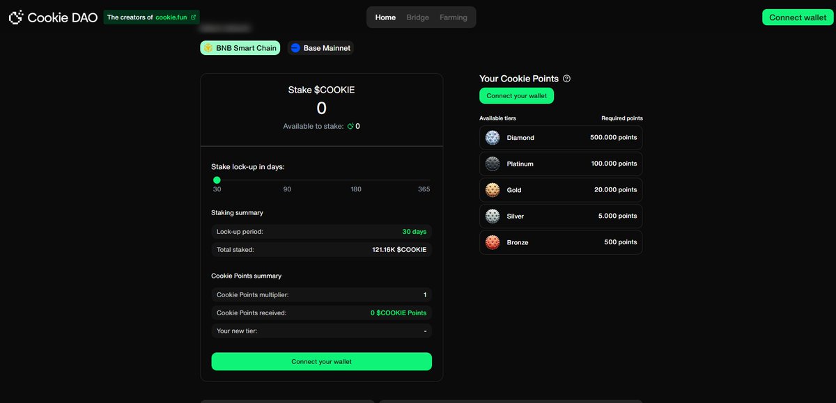Open the Bridge tab

click(418, 17)
